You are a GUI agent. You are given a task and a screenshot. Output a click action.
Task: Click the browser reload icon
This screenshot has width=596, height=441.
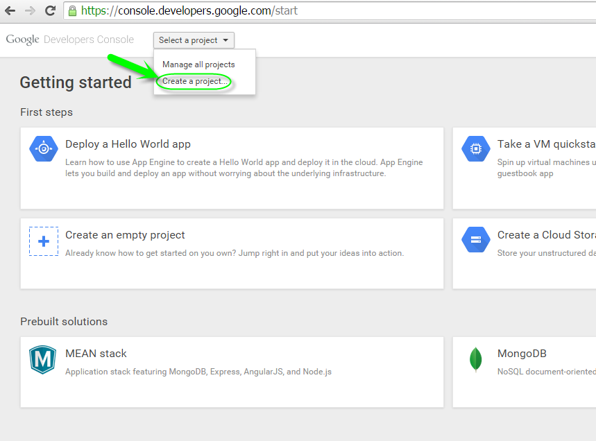click(50, 11)
